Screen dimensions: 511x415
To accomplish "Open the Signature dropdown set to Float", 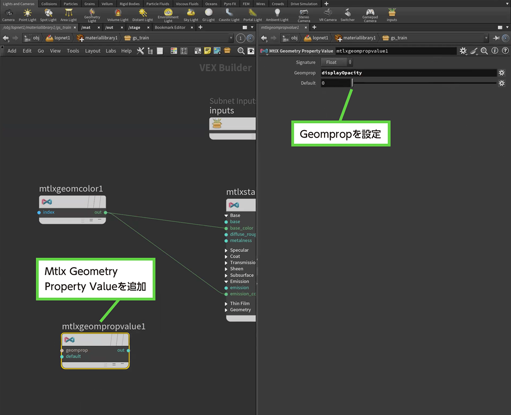I will coord(336,62).
